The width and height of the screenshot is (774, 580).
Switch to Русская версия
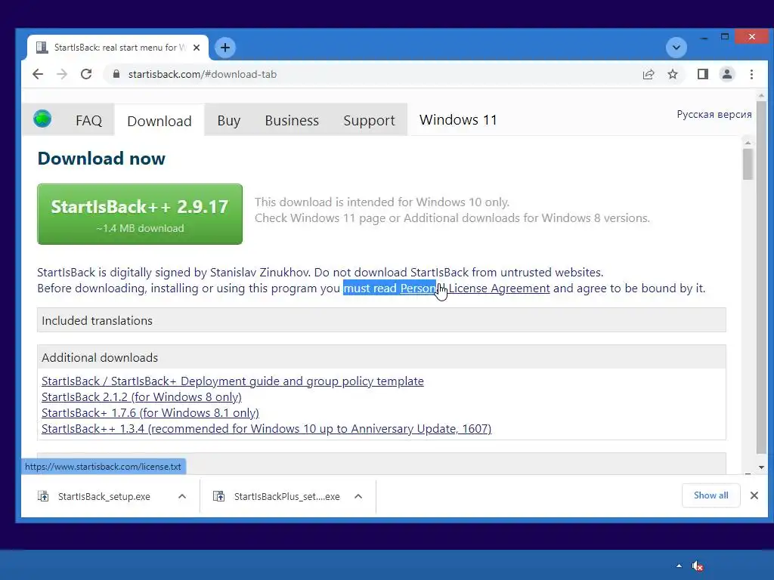coord(714,115)
